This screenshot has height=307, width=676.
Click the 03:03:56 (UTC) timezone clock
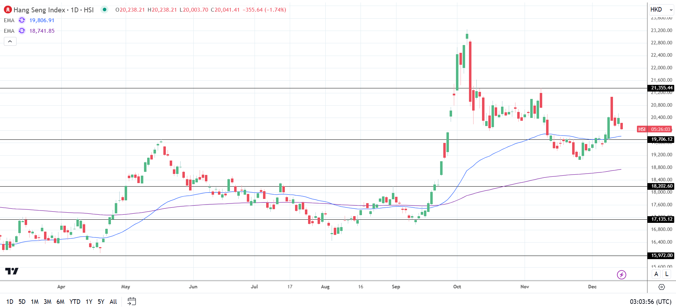[651, 302]
